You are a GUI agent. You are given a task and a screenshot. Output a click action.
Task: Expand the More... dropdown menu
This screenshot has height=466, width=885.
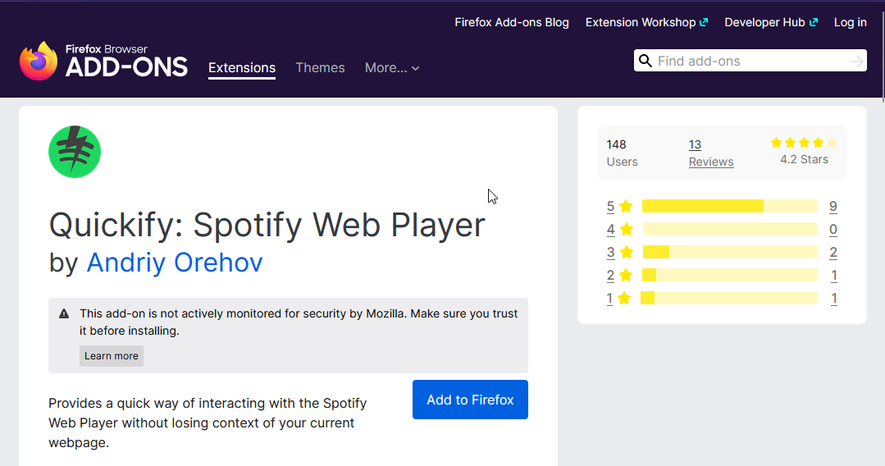pos(392,68)
